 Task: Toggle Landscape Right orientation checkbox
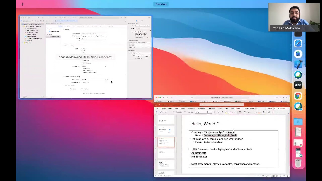pyautogui.click(x=82, y=64)
